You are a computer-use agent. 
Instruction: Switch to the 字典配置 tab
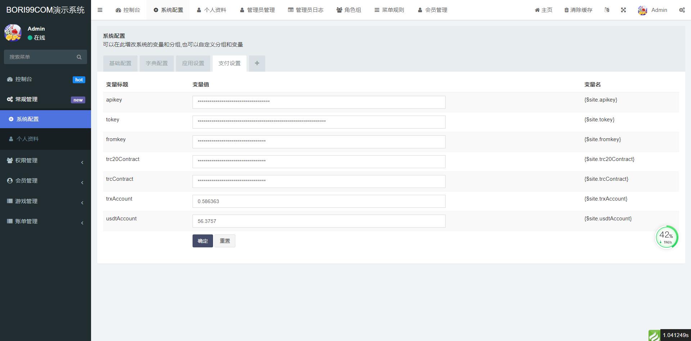pos(157,63)
